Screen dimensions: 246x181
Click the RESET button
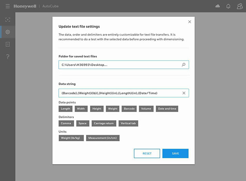pos(147,154)
